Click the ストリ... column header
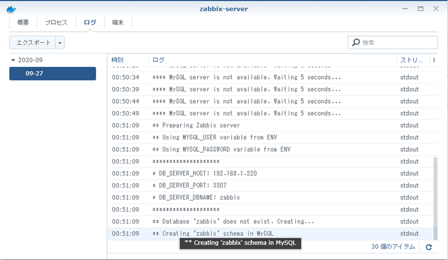 pyautogui.click(x=413, y=60)
